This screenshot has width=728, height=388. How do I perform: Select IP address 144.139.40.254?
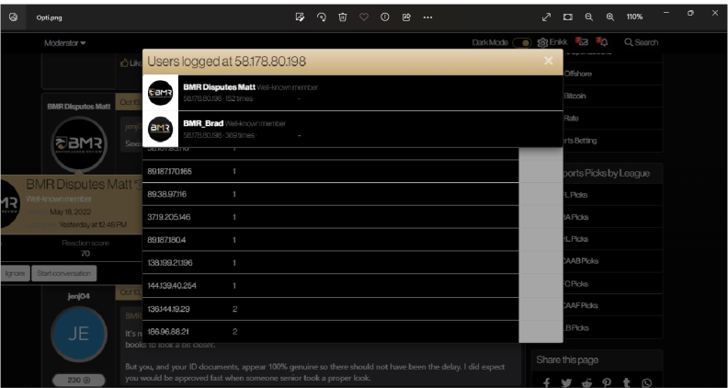click(x=172, y=285)
